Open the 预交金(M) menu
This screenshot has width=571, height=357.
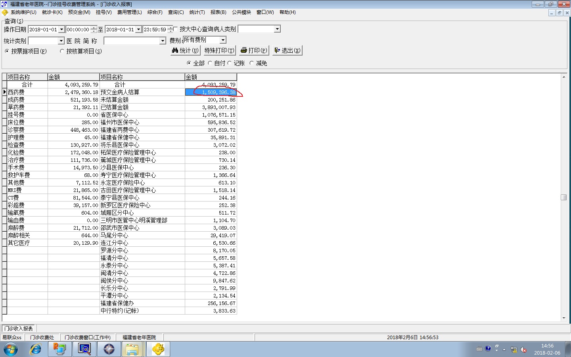(x=79, y=12)
